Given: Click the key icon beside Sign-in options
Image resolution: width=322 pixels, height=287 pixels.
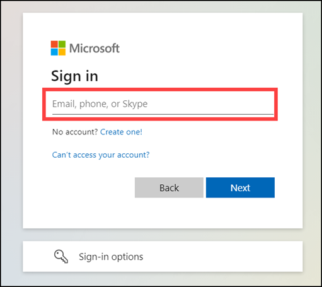Looking at the screenshot, I should coord(61,256).
